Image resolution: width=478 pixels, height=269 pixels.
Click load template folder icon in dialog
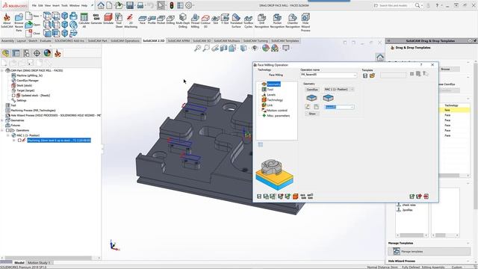(x=372, y=75)
